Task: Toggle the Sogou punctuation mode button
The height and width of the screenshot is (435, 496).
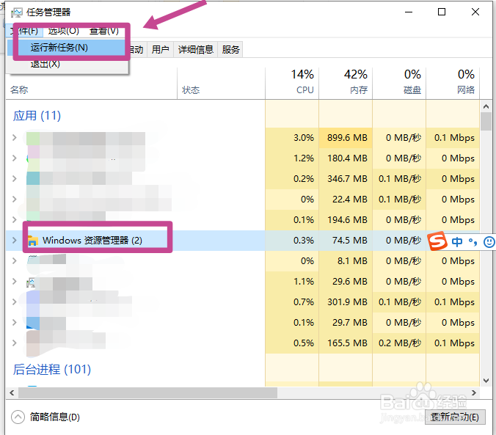Action: point(473,242)
